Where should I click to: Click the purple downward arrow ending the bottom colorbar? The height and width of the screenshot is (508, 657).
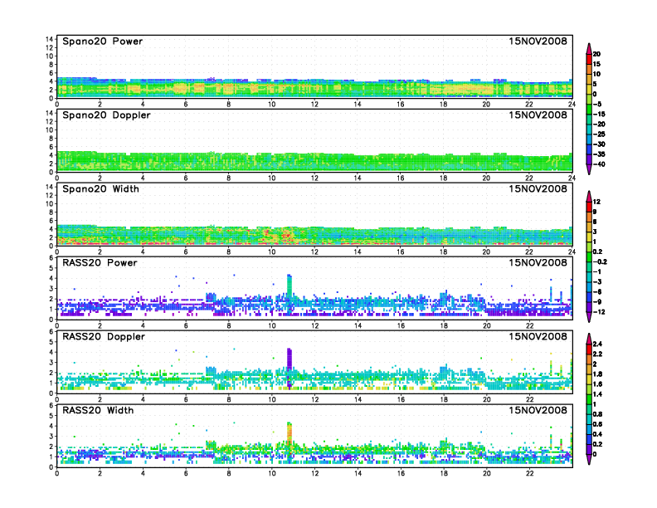[x=589, y=459]
